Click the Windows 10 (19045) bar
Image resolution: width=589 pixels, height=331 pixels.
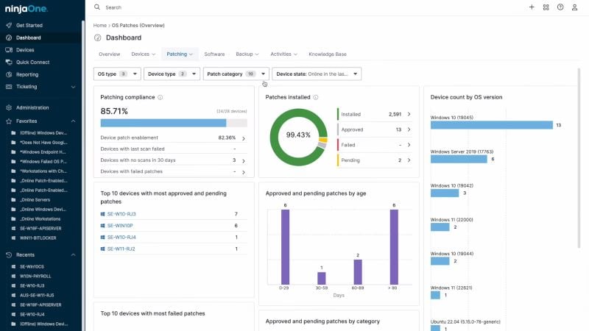492,125
